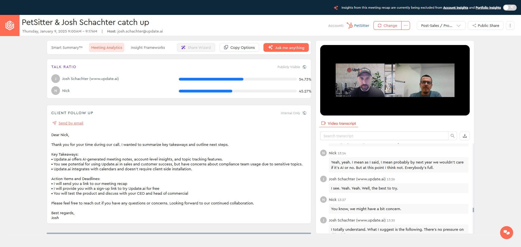
Task: Click the paper plane send icon
Action: coord(55,123)
